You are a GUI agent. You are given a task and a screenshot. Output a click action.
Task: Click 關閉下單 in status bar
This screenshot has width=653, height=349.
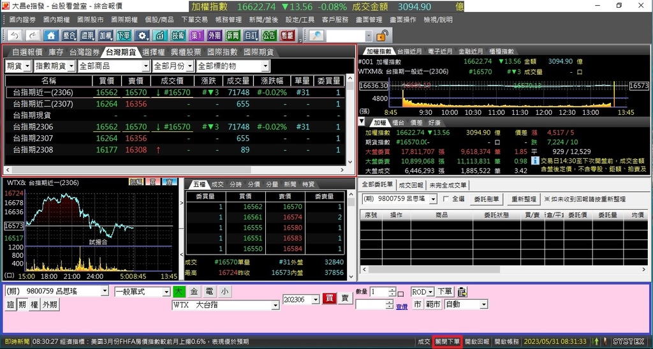[447, 341]
